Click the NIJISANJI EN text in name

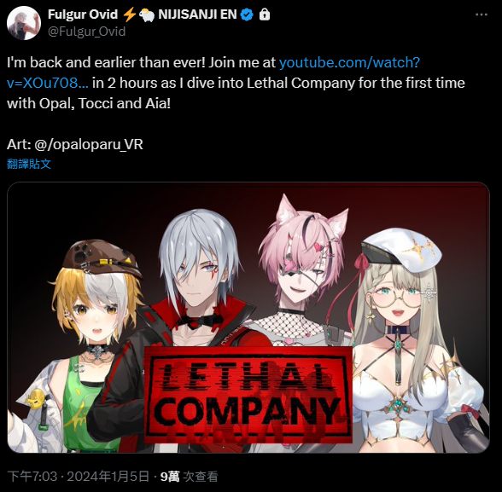tap(197, 14)
